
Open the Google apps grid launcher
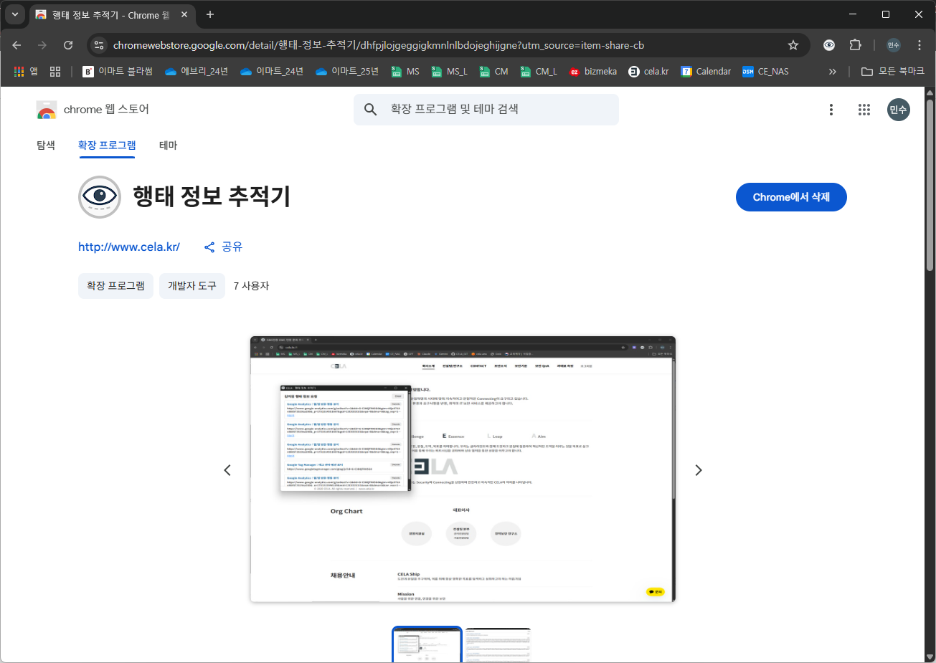click(x=864, y=110)
